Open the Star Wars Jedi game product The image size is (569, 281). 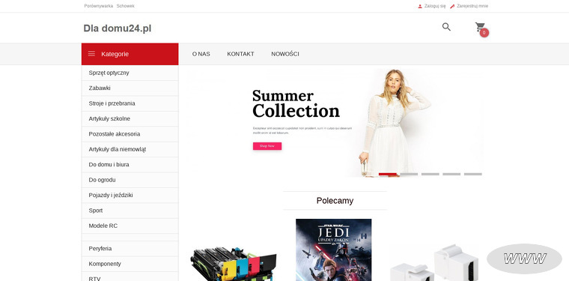pos(333,250)
